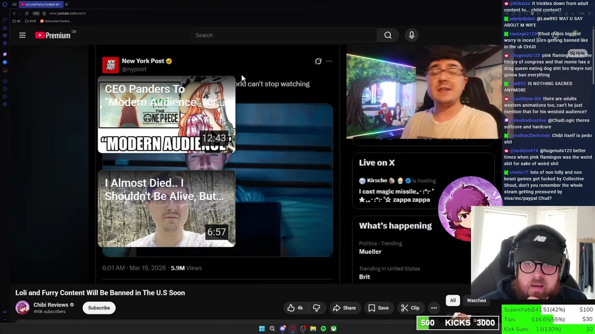This screenshot has height=334, width=595.
Task: Open the post's three-dot more menu
Action: pyautogui.click(x=329, y=61)
